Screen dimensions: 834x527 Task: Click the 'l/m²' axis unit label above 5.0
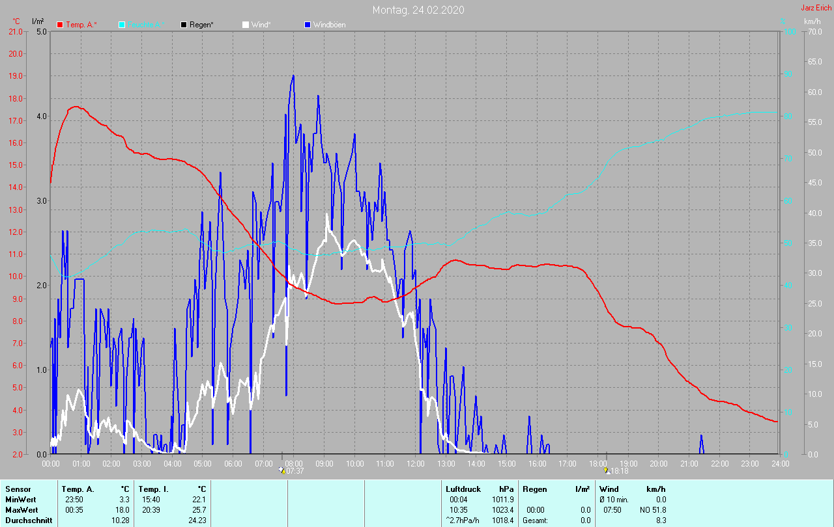pos(38,21)
